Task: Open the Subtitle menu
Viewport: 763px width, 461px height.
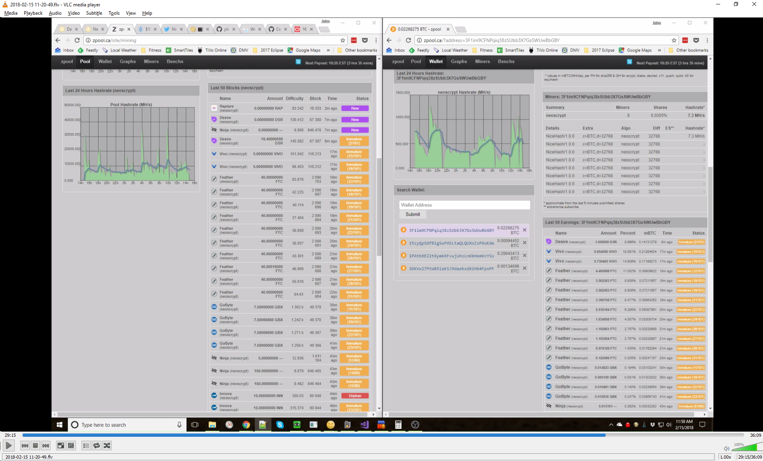Action: coord(94,13)
